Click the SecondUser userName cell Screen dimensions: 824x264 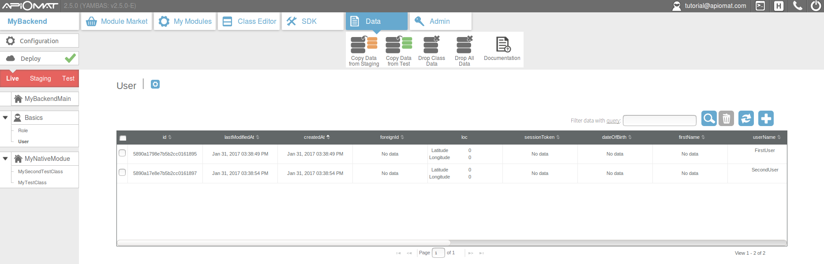(x=765, y=170)
